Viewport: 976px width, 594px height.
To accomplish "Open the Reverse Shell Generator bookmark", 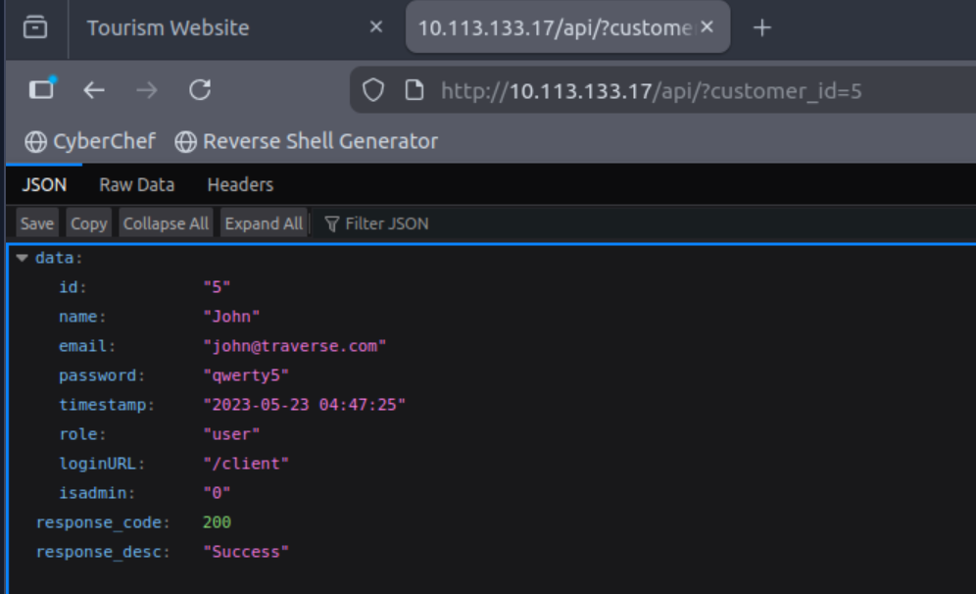I will (x=307, y=141).
